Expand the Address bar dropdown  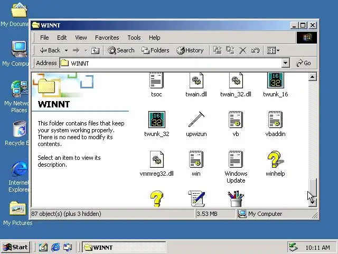(285, 63)
